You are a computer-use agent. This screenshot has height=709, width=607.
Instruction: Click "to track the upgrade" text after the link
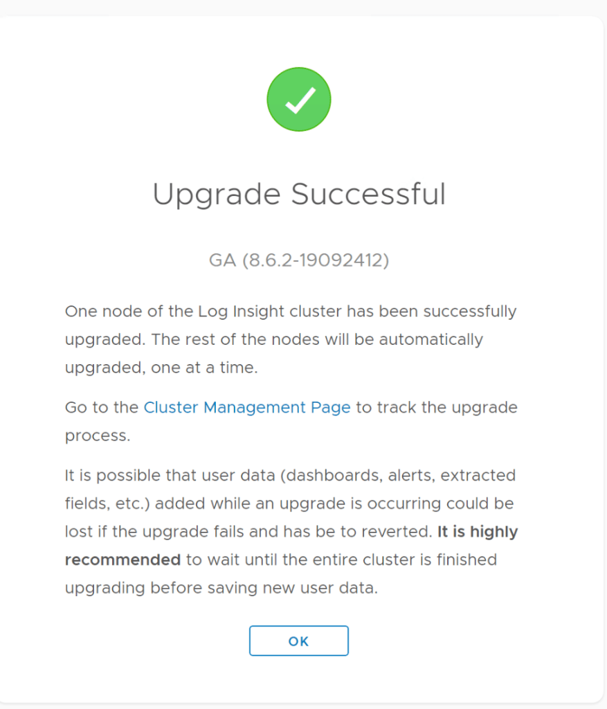click(x=437, y=408)
